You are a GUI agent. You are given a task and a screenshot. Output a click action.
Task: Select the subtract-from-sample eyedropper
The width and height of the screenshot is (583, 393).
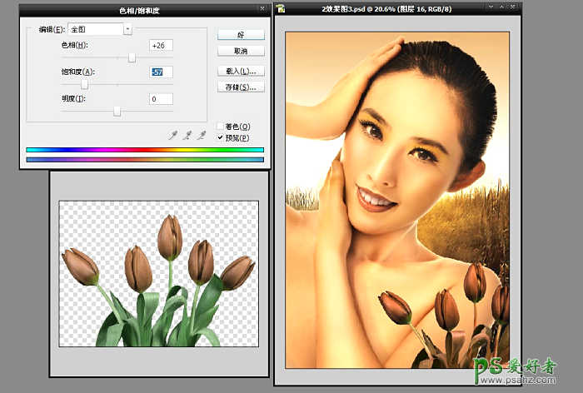coord(202,134)
